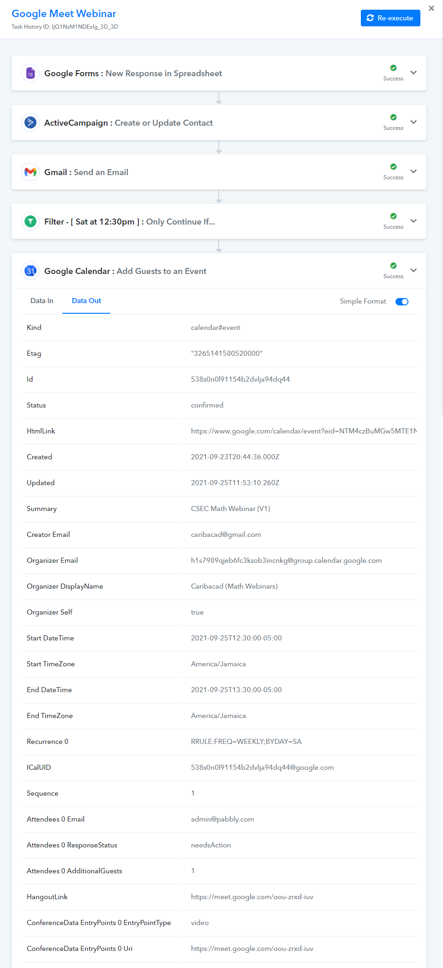Collapse the Google Calendar step chevron
The width and height of the screenshot is (443, 968).
coord(413,270)
